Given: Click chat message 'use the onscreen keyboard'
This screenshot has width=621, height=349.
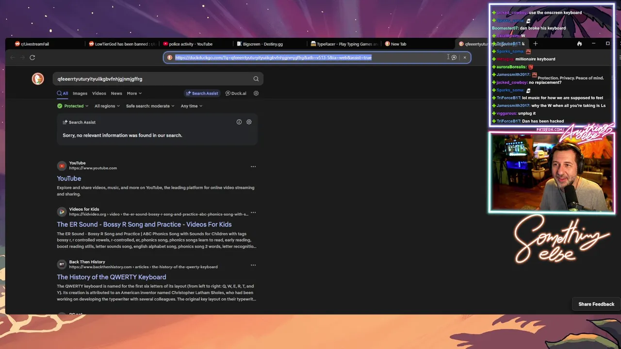Looking at the screenshot, I should (555, 13).
